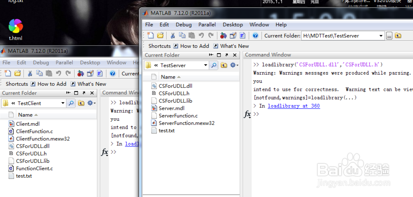Click How to Add shortcut in front window
Image resolution: width=413 pixels, height=197 pixels.
[x=191, y=46]
